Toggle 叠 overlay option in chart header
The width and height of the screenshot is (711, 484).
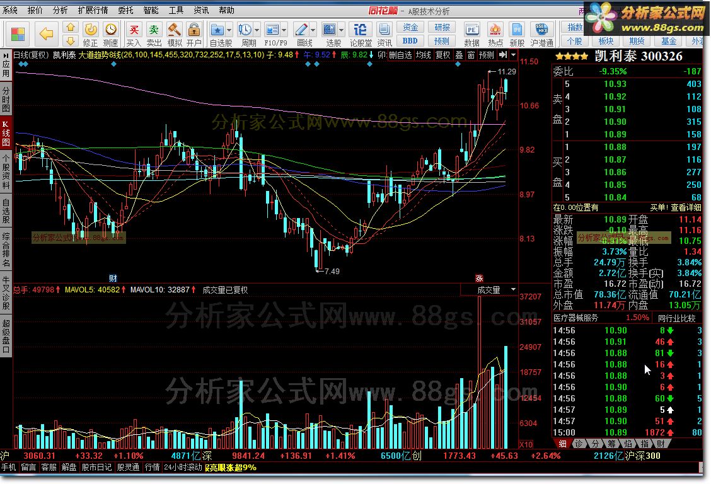coord(460,55)
